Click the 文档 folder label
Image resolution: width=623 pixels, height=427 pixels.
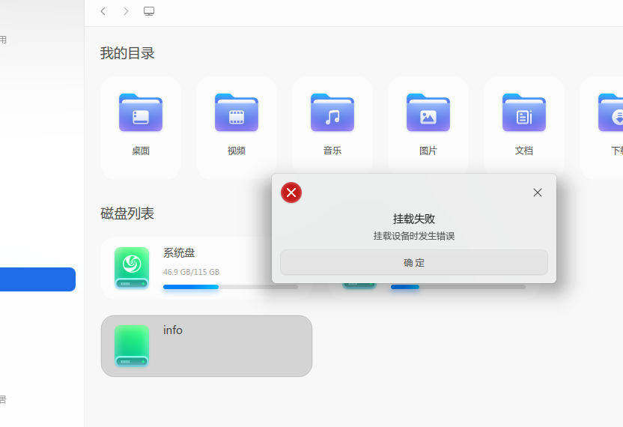point(523,151)
